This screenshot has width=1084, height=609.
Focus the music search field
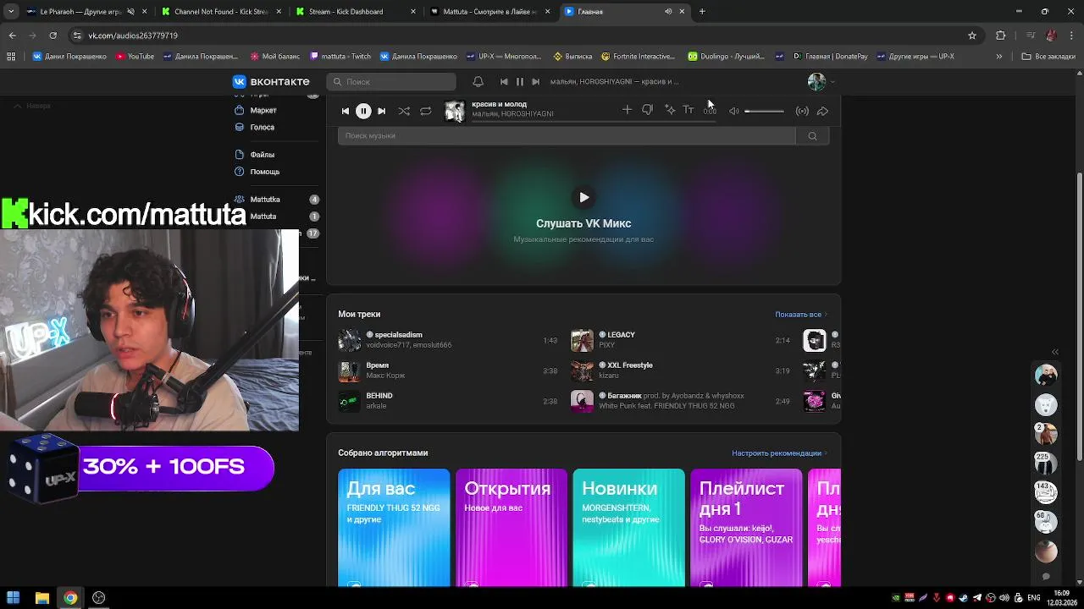click(x=566, y=135)
